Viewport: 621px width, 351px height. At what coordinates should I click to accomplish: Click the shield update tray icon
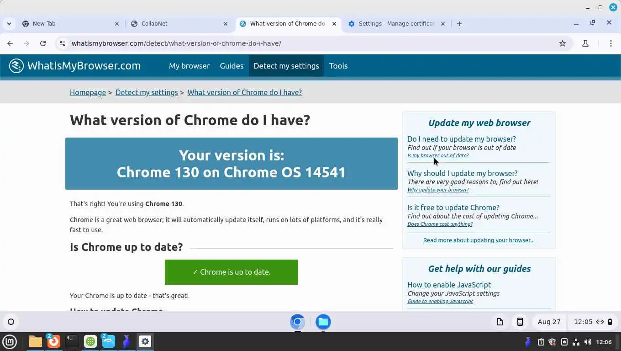coord(552,342)
